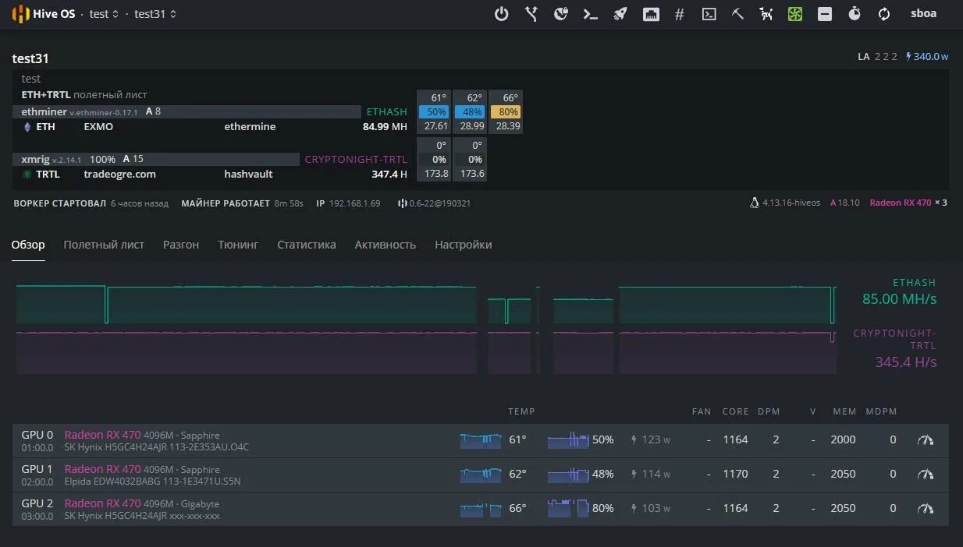Click Radeon RX 470 name in GPU 0 row
This screenshot has width=963, height=547.
(x=102, y=435)
